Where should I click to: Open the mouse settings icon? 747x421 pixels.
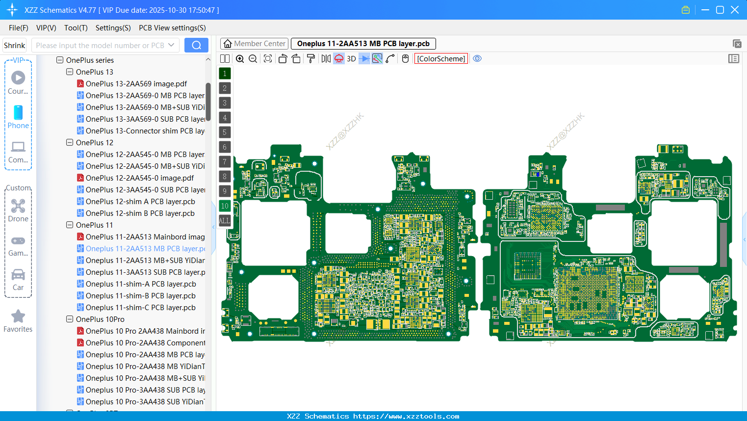click(405, 58)
